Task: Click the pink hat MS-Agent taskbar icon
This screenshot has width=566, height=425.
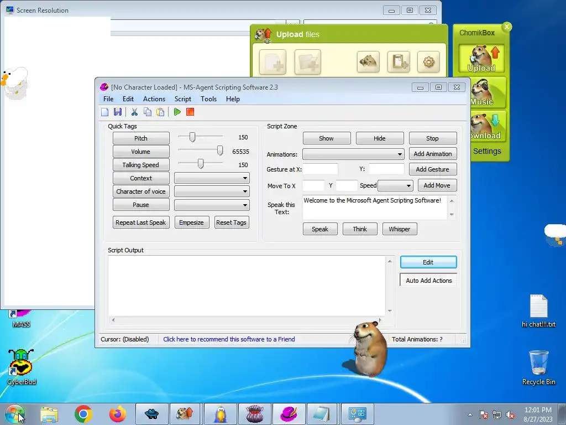Action: coord(289,414)
